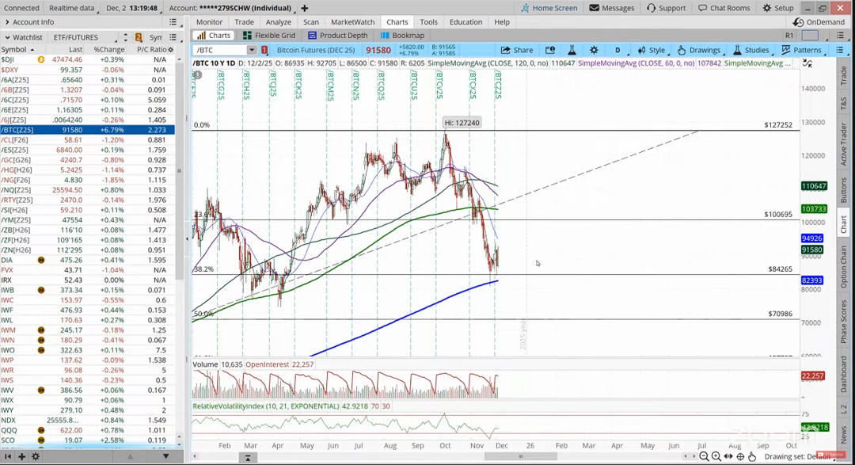Open the Drawings menu
Viewport: 855px width, 465px height.
pyautogui.click(x=699, y=50)
